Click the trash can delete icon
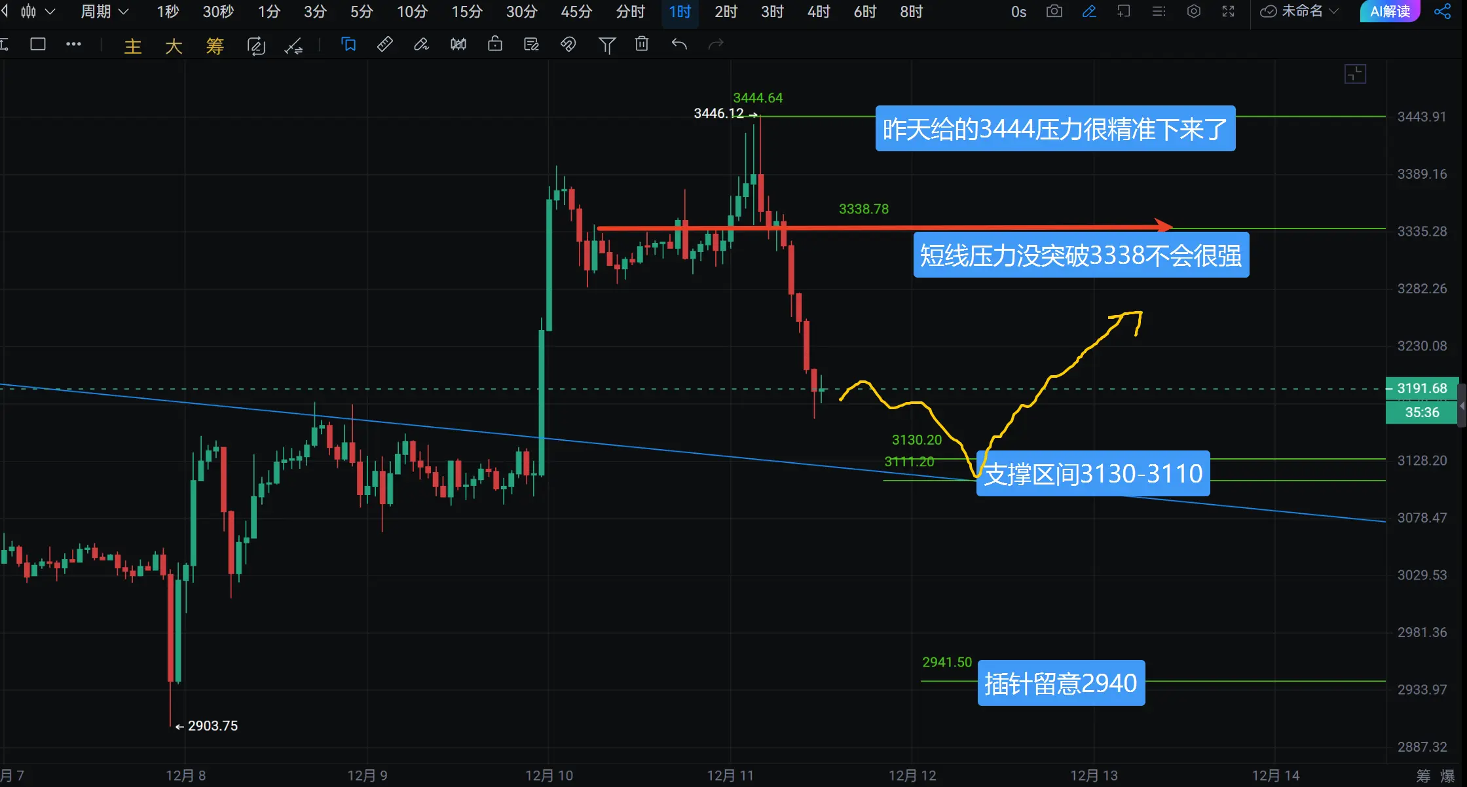This screenshot has height=787, width=1467. [642, 44]
